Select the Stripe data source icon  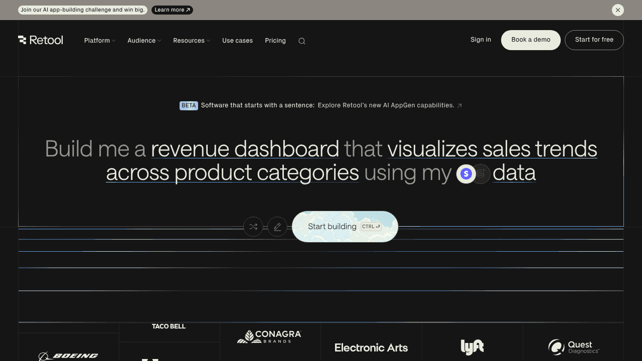(466, 174)
